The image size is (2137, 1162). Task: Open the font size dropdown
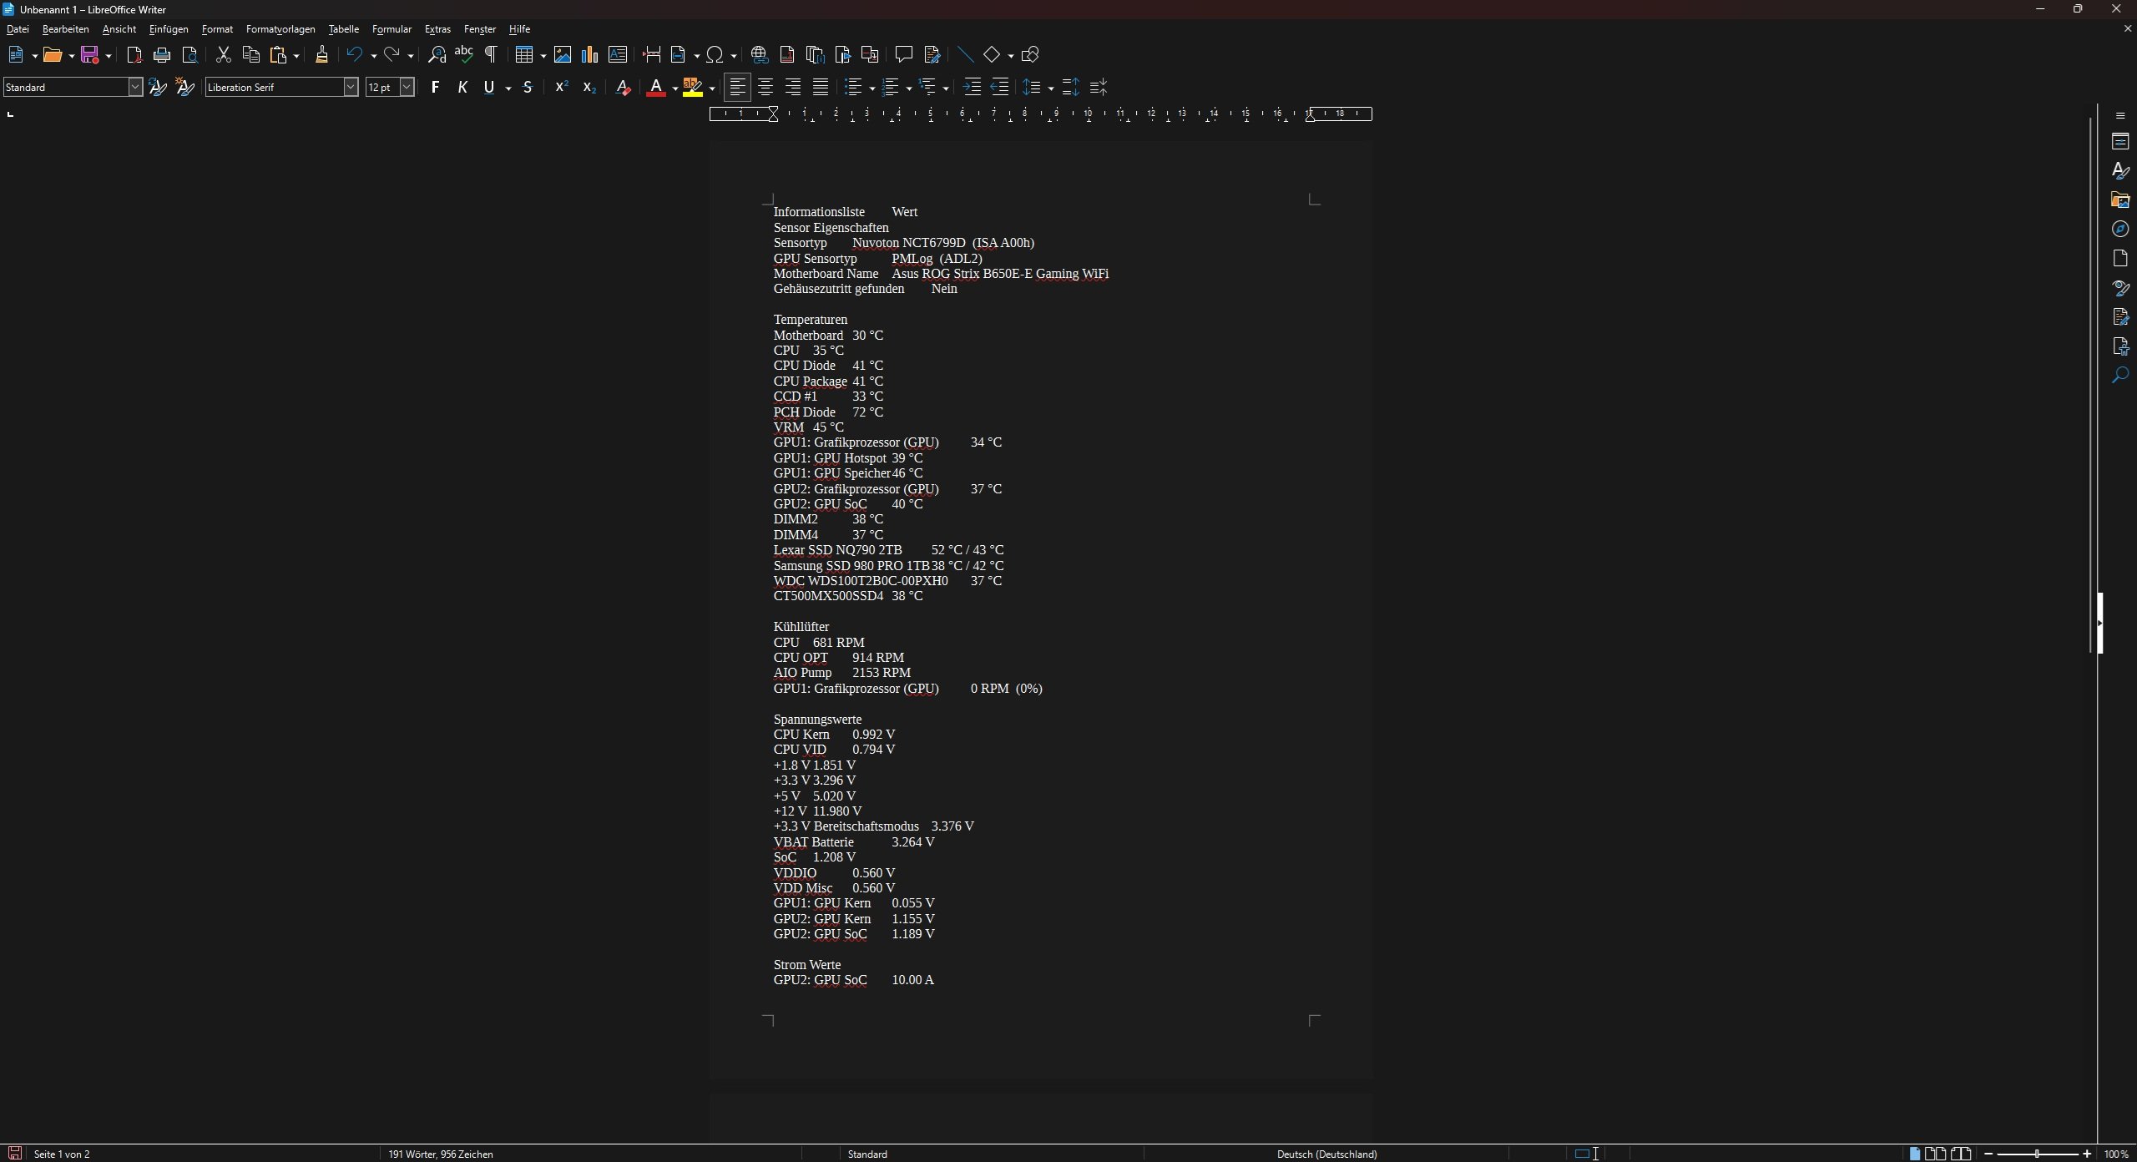tap(407, 88)
